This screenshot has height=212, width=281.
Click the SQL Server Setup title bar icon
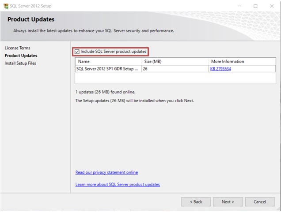(6, 6)
